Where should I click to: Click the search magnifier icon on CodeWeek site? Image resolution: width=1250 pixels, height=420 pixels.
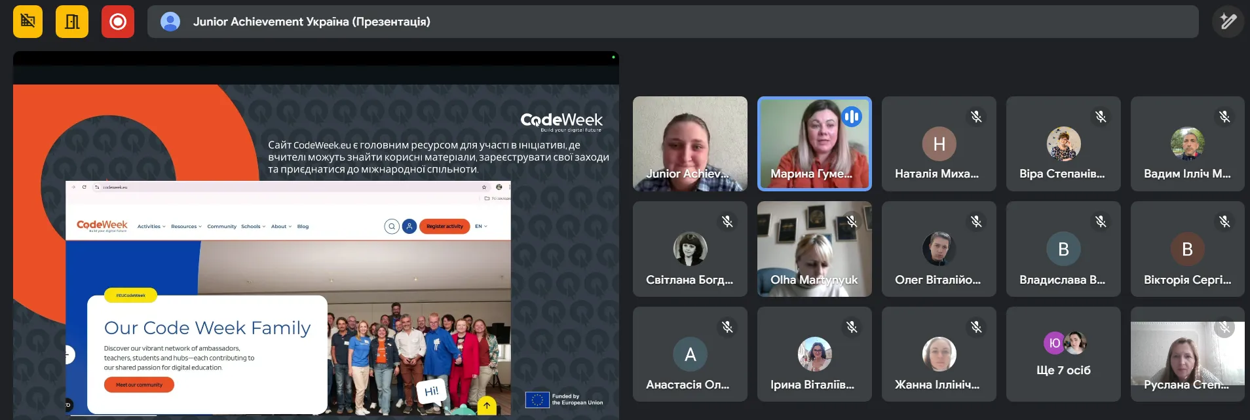click(392, 227)
